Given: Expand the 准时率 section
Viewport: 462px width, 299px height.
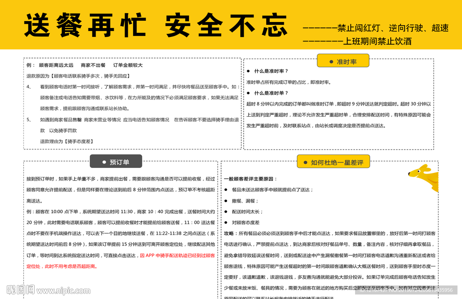Looking at the screenshot, I should point(343,61).
